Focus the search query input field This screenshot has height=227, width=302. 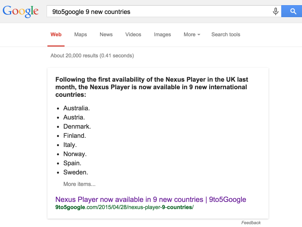[159, 12]
